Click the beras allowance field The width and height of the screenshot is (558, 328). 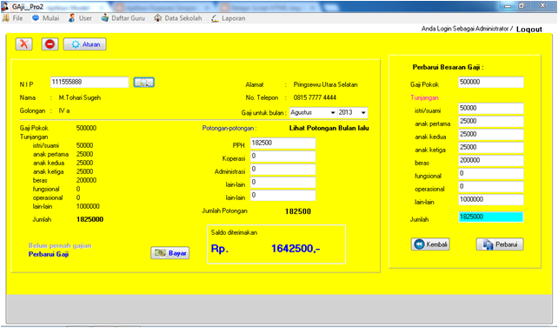pos(491,161)
